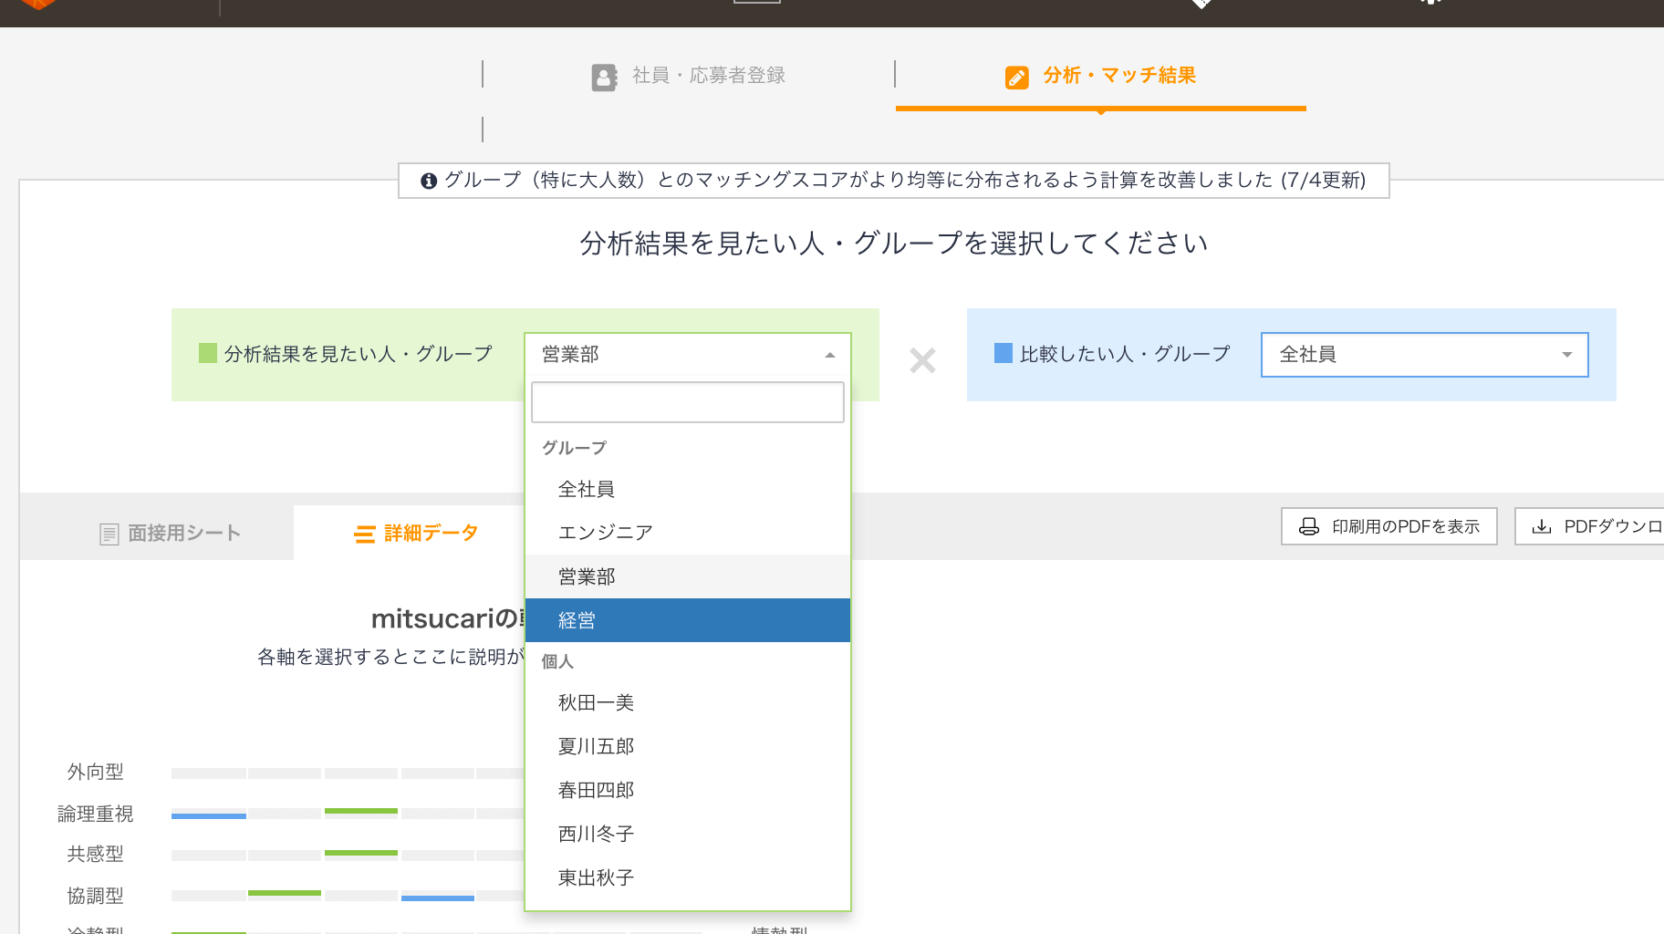1664x934 pixels.
Task: Click the search field inside the open dropdown
Action: (687, 401)
